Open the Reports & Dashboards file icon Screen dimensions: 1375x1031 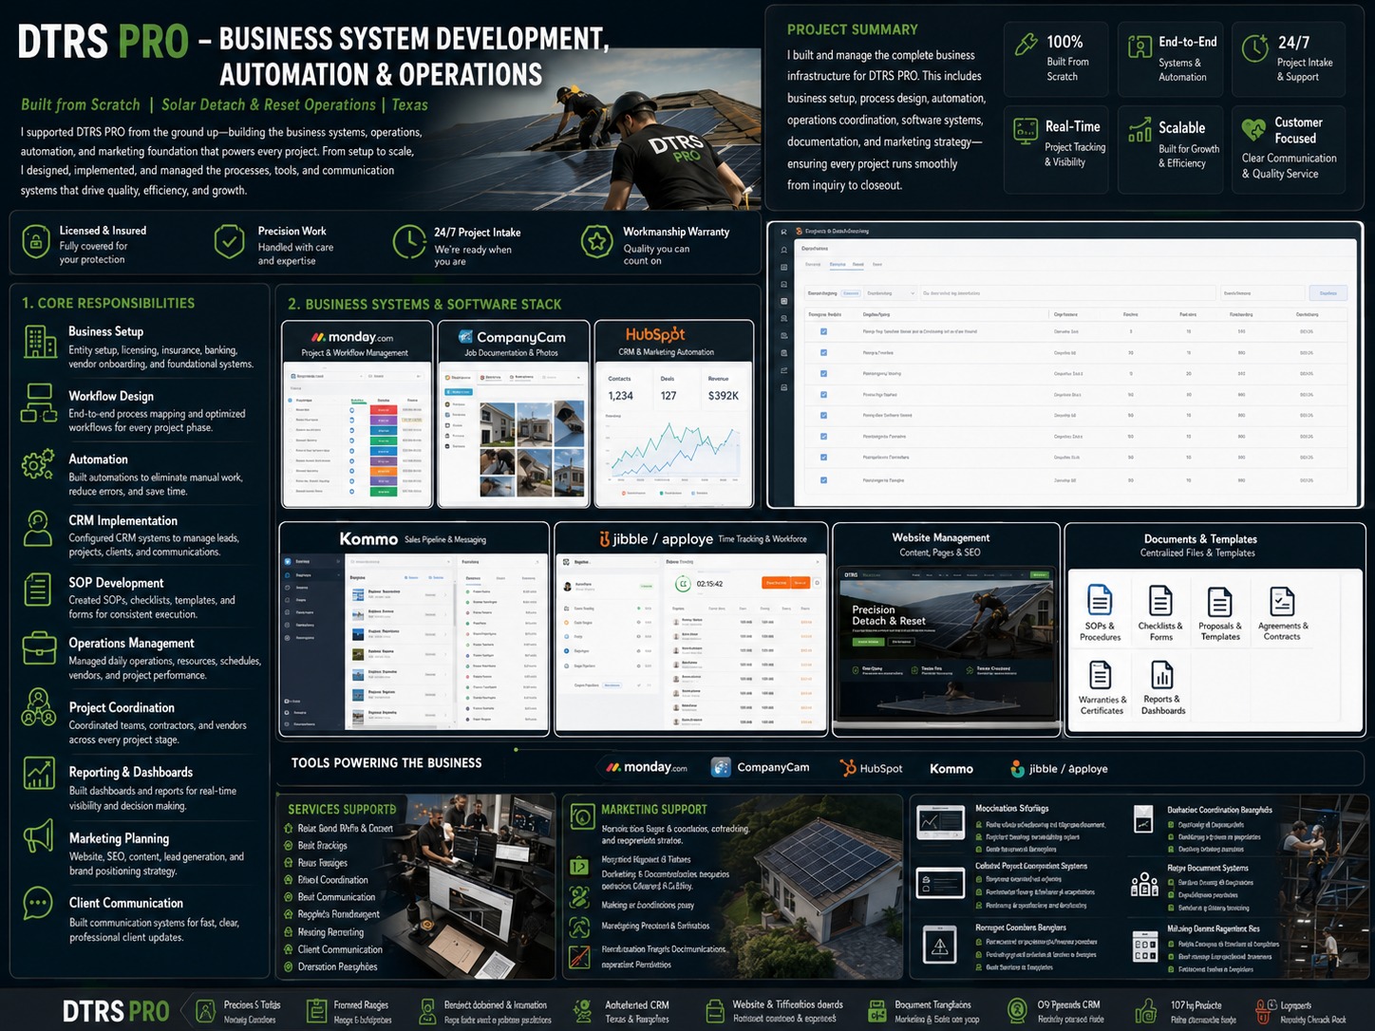(1162, 675)
